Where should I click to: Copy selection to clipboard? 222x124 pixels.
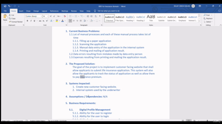pyautogui.click(x=12, y=18)
